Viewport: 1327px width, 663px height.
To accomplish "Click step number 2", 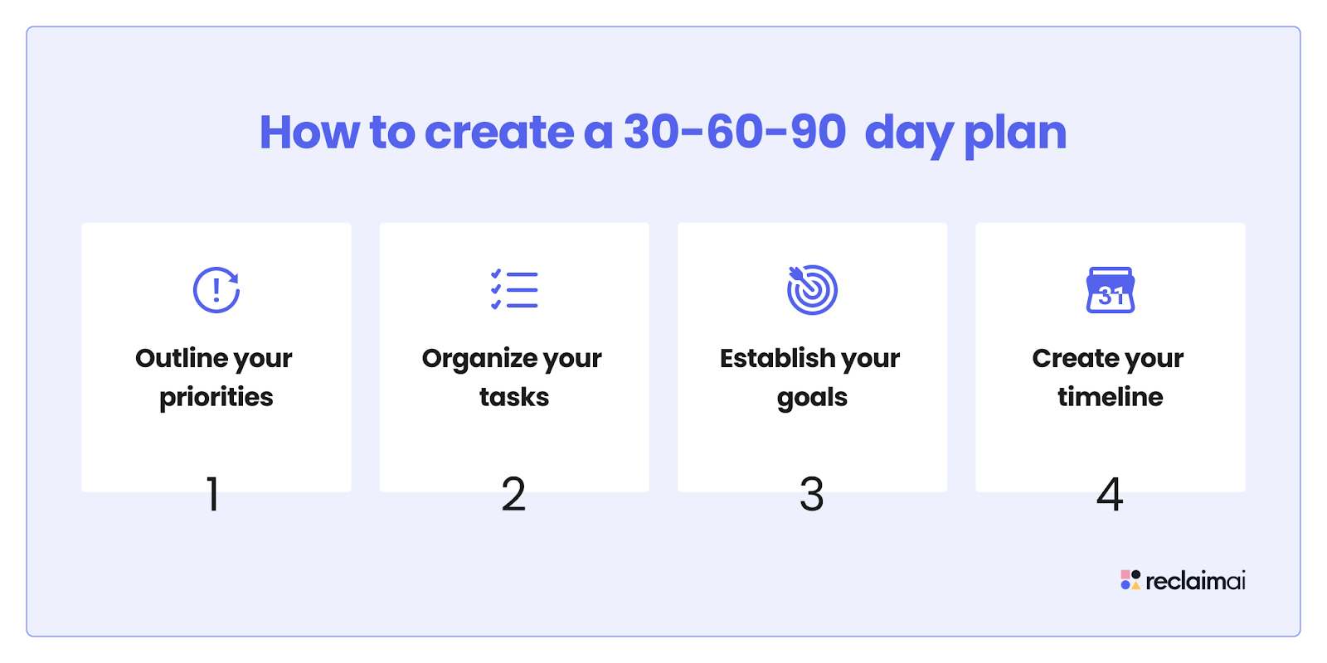I will point(513,494).
